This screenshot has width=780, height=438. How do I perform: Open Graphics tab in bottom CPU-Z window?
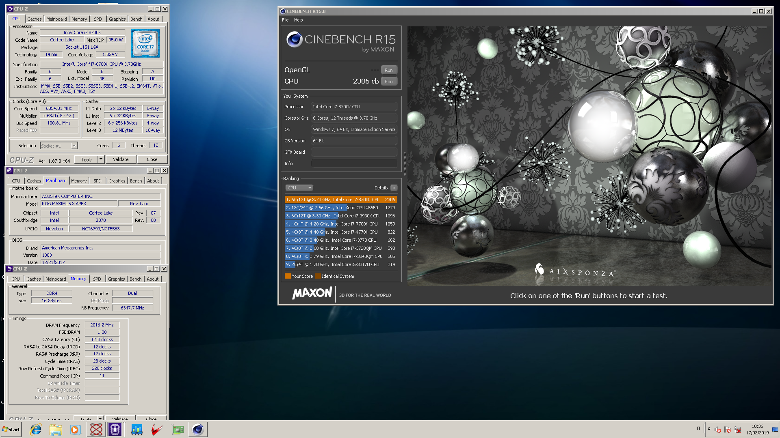[x=117, y=279]
